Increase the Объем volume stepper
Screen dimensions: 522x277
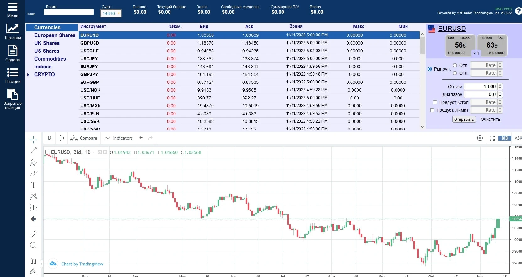pyautogui.click(x=500, y=85)
